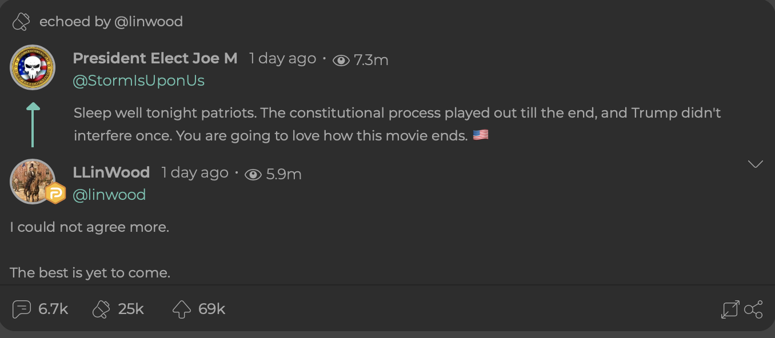Click the 6.7k comments count
Image resolution: width=775 pixels, height=338 pixels.
pyautogui.click(x=53, y=309)
